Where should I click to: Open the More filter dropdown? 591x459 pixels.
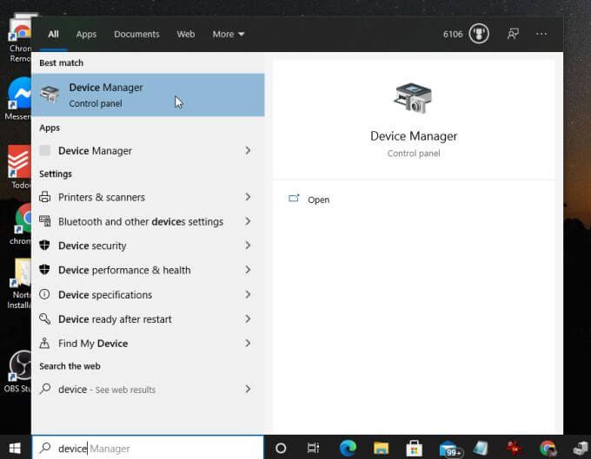[229, 34]
